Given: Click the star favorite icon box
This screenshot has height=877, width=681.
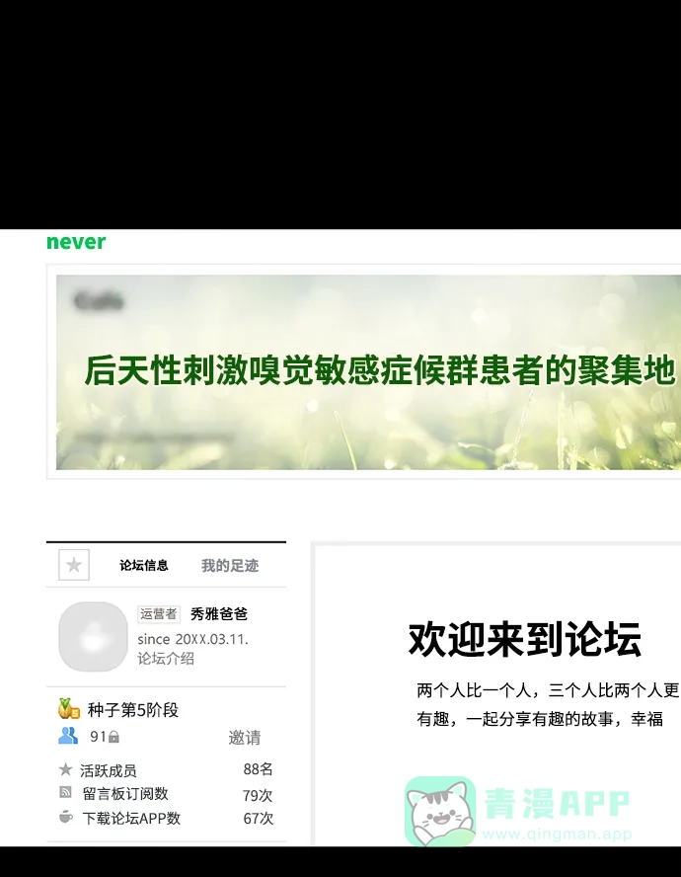Looking at the screenshot, I should [74, 565].
